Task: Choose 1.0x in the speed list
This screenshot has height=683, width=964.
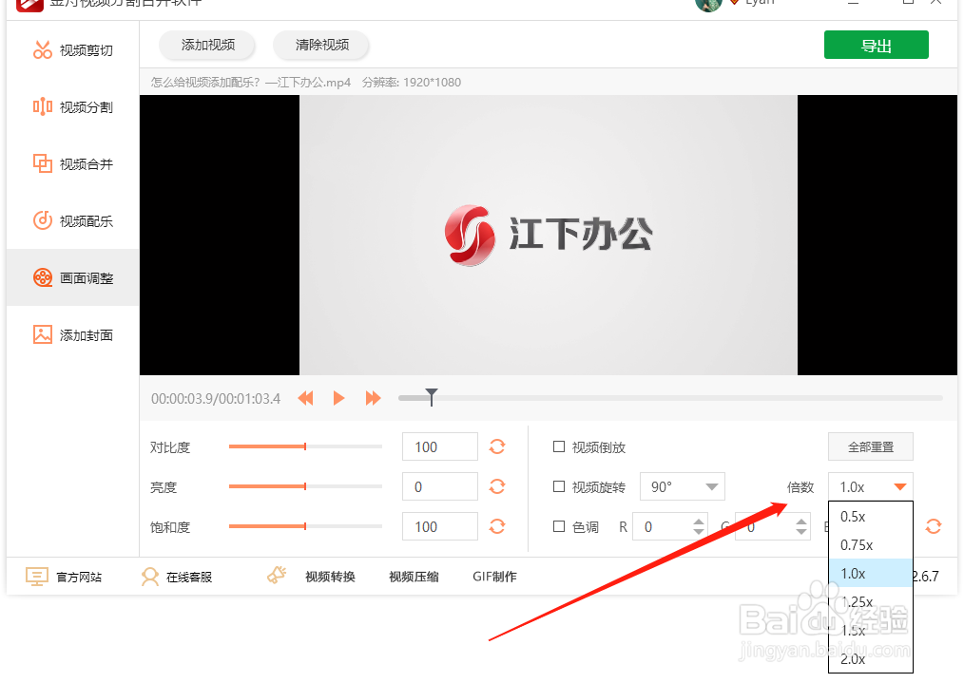Action: 871,573
